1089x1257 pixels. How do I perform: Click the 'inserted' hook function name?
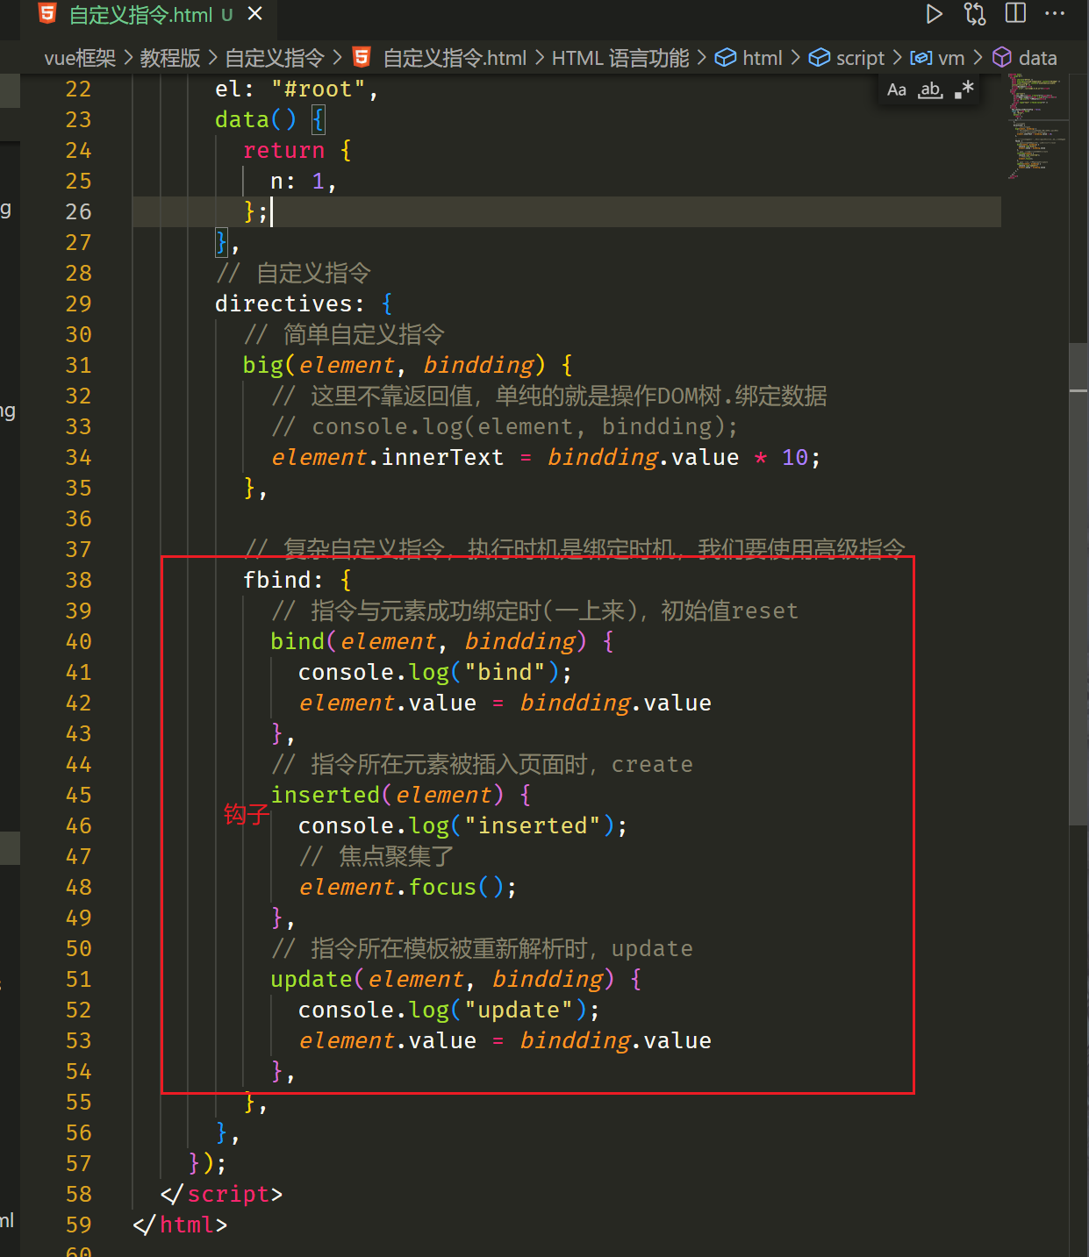(x=325, y=795)
